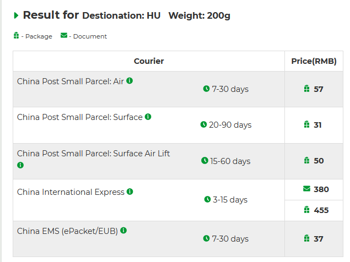This screenshot has width=350, height=262.
Task: Click info icon beside China International Express
Action: tap(130, 192)
